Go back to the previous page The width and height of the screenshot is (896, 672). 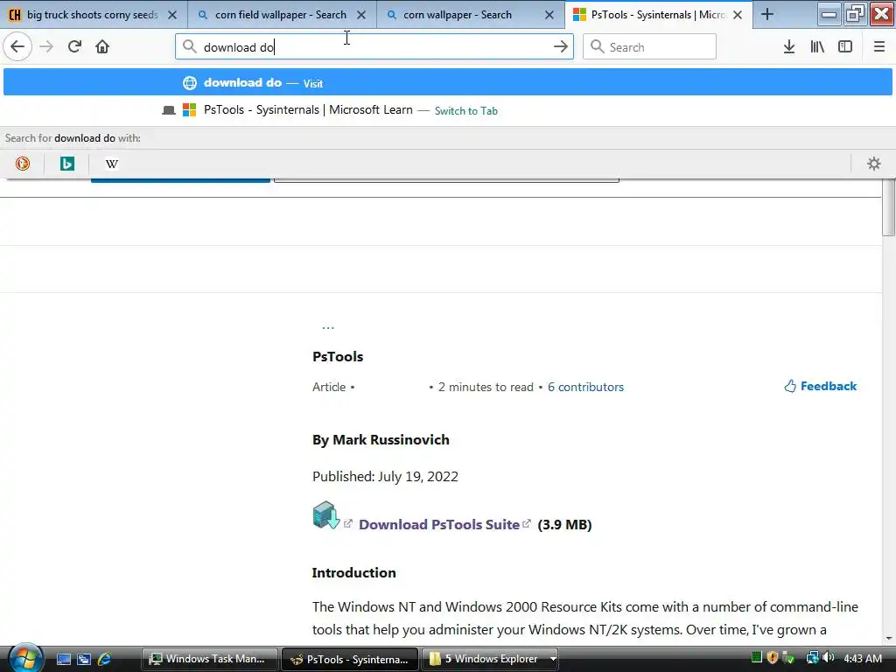coord(17,47)
